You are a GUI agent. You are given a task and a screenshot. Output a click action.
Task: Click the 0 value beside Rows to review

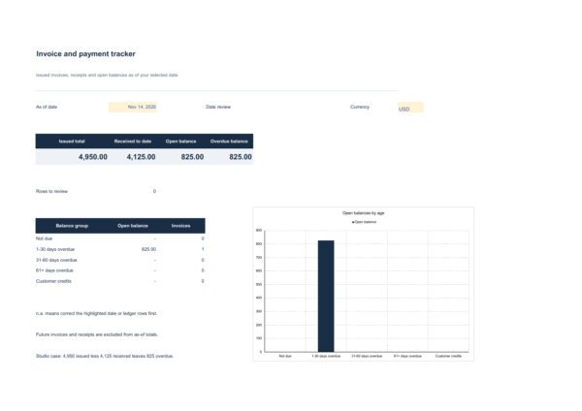click(x=154, y=191)
